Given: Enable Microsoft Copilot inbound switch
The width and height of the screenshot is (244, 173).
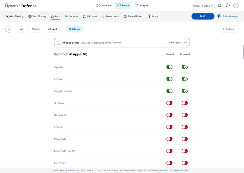Looking at the screenshot, I should click(170, 151).
